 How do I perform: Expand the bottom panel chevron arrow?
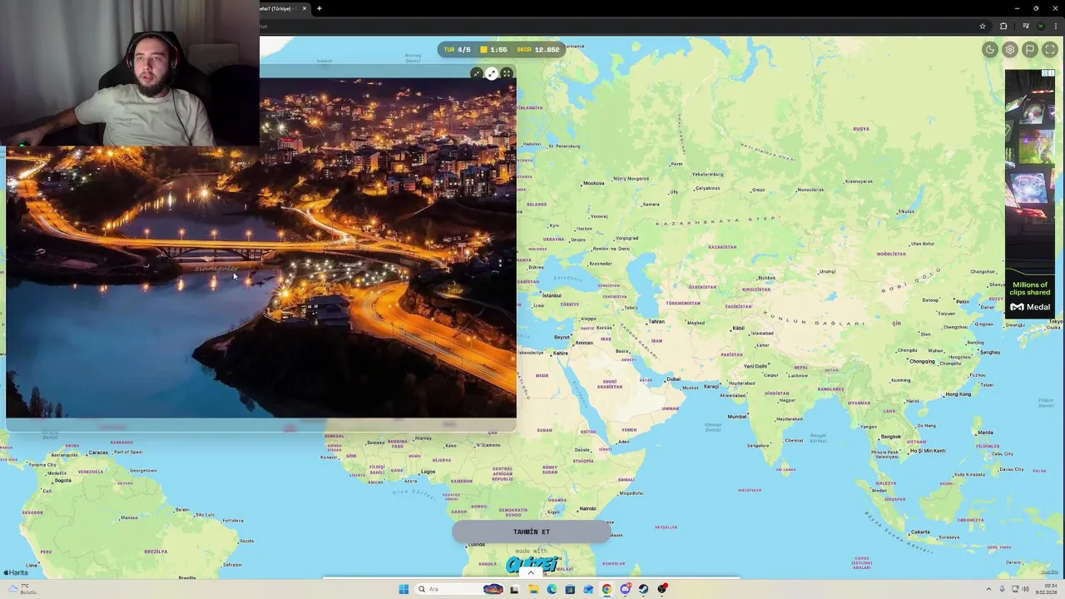tap(531, 573)
